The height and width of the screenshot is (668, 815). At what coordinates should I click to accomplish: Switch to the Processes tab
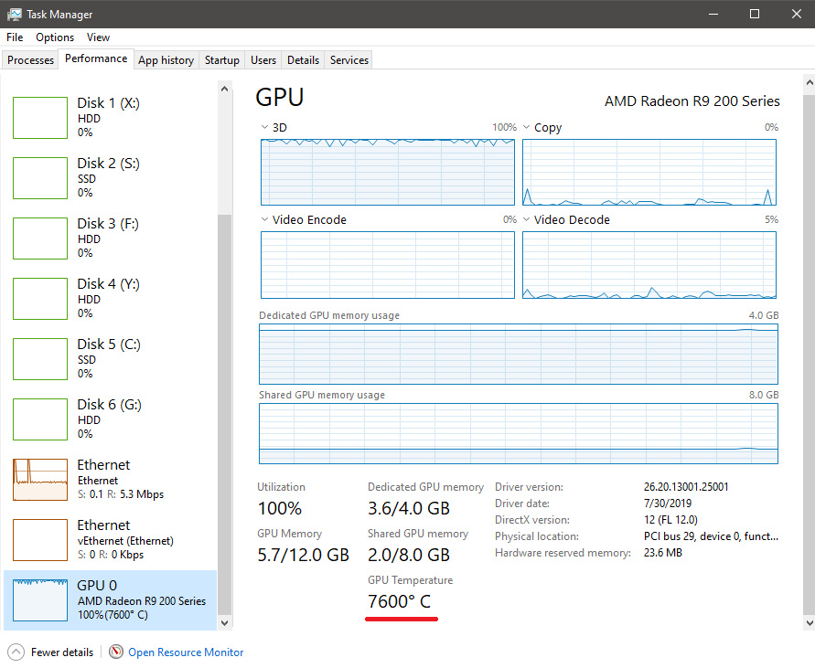tap(31, 60)
